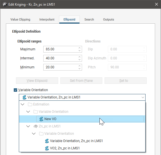Collapse the Zn_pc in LMS1 tree node
The width and height of the screenshot is (161, 155).
click(x=28, y=126)
